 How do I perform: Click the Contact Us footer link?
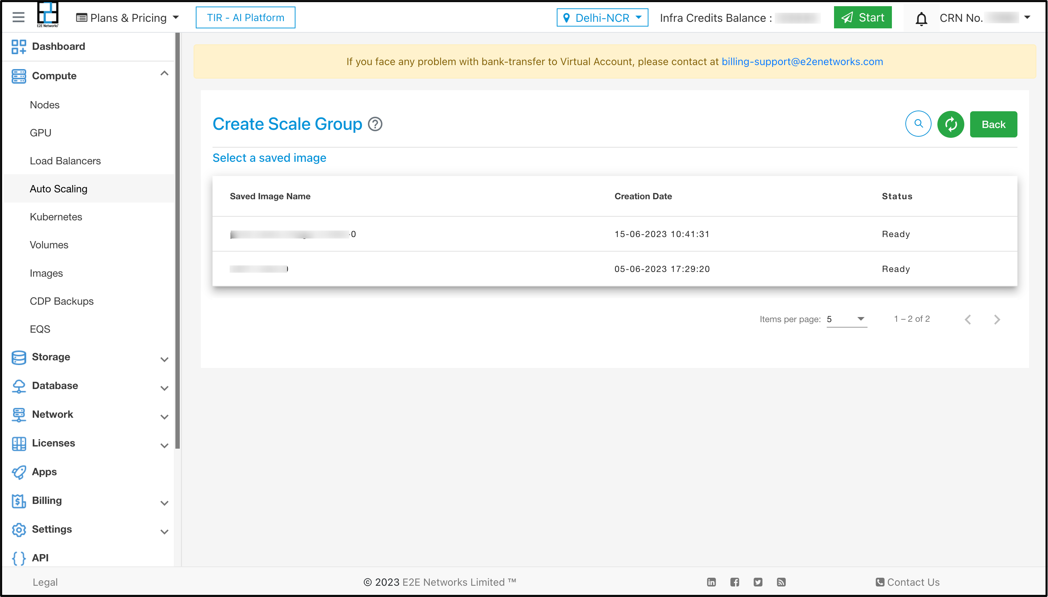coord(907,582)
